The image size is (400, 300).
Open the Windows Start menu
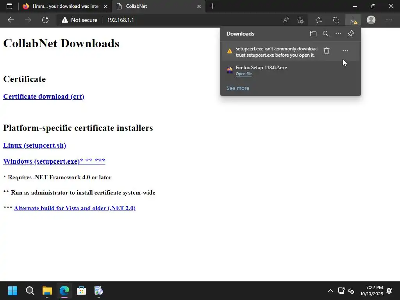12,291
